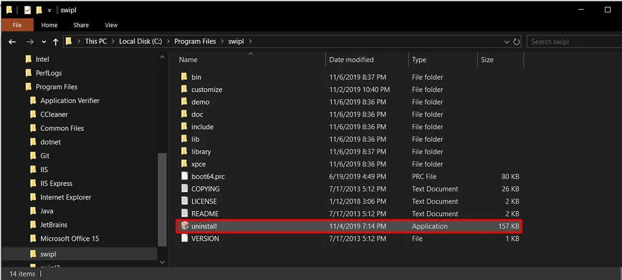Click Program Files breadcrumb in address bar
Image resolution: width=622 pixels, height=280 pixels.
(195, 41)
